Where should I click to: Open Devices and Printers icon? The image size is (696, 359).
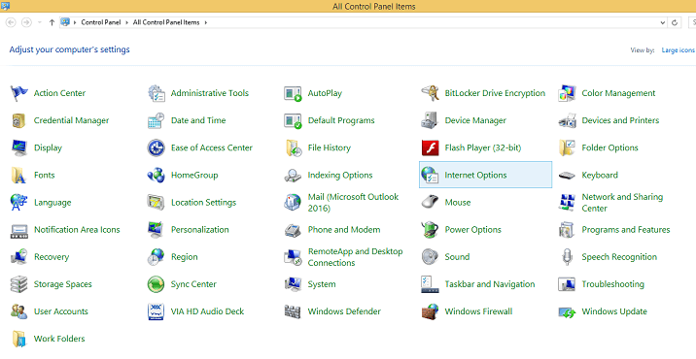tap(567, 120)
